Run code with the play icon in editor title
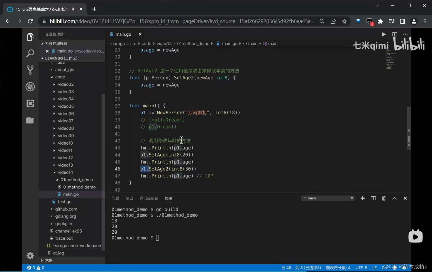Image resolution: width=432 pixels, height=272 pixels. (x=384, y=34)
